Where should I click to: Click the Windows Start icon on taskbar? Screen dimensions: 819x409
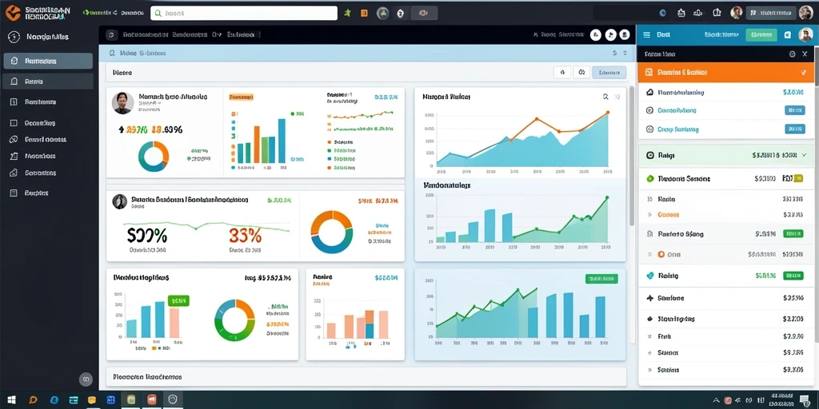pos(11,400)
